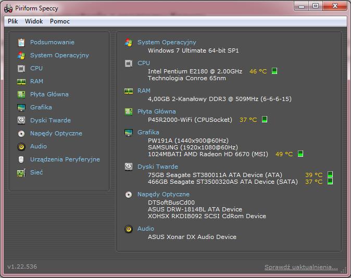
Task: Click the monitor icon beside sidebar Grafika
Action: [21, 108]
